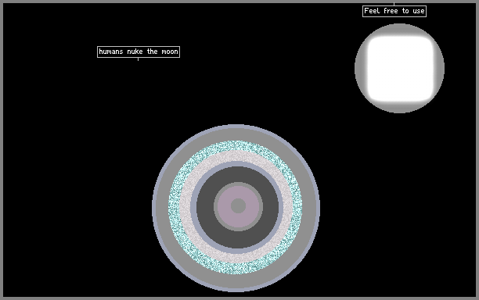Image resolution: width=479 pixels, height=300 pixels.
Task: Click the word "moon" in the label
Action: [170, 52]
